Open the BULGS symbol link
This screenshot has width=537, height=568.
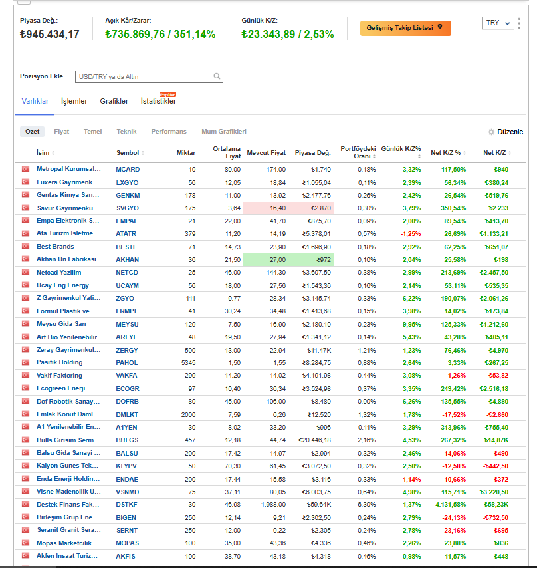click(x=127, y=440)
